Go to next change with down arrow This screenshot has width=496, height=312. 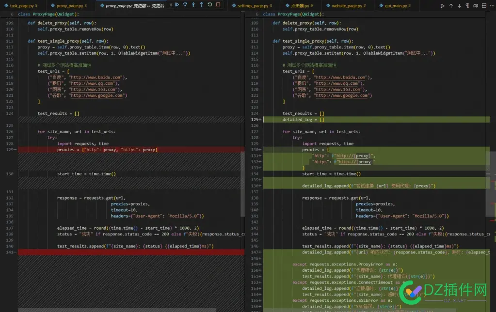[x=459, y=6]
